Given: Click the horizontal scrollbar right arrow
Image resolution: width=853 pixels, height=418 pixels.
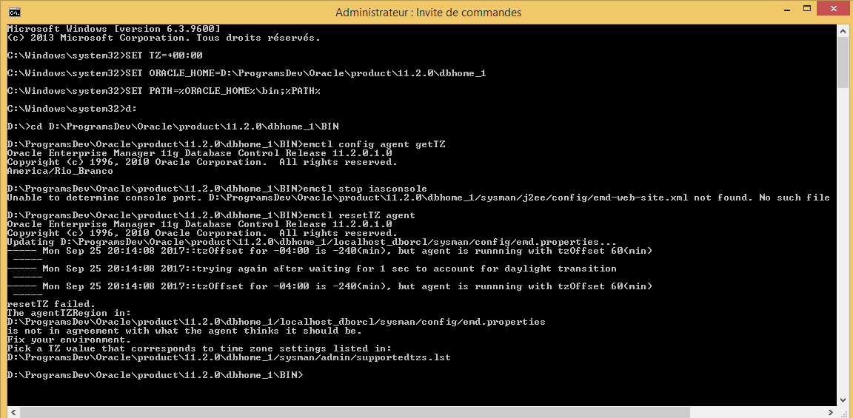Looking at the screenshot, I should pyautogui.click(x=831, y=411).
